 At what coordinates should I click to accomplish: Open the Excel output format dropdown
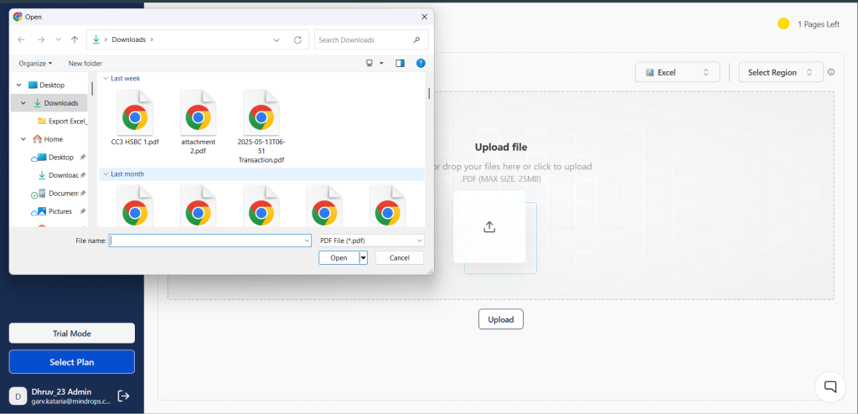tap(677, 72)
